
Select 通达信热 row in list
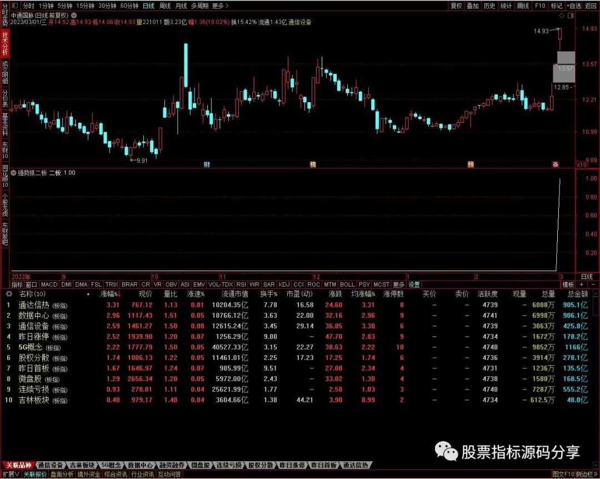coord(300,305)
